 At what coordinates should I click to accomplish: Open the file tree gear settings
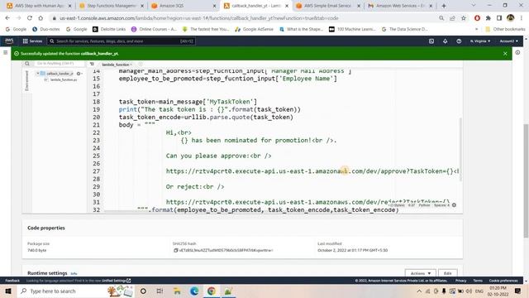79,74
